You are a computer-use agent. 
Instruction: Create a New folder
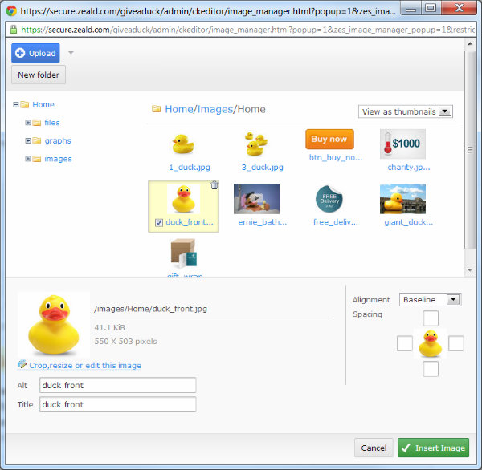coord(39,75)
